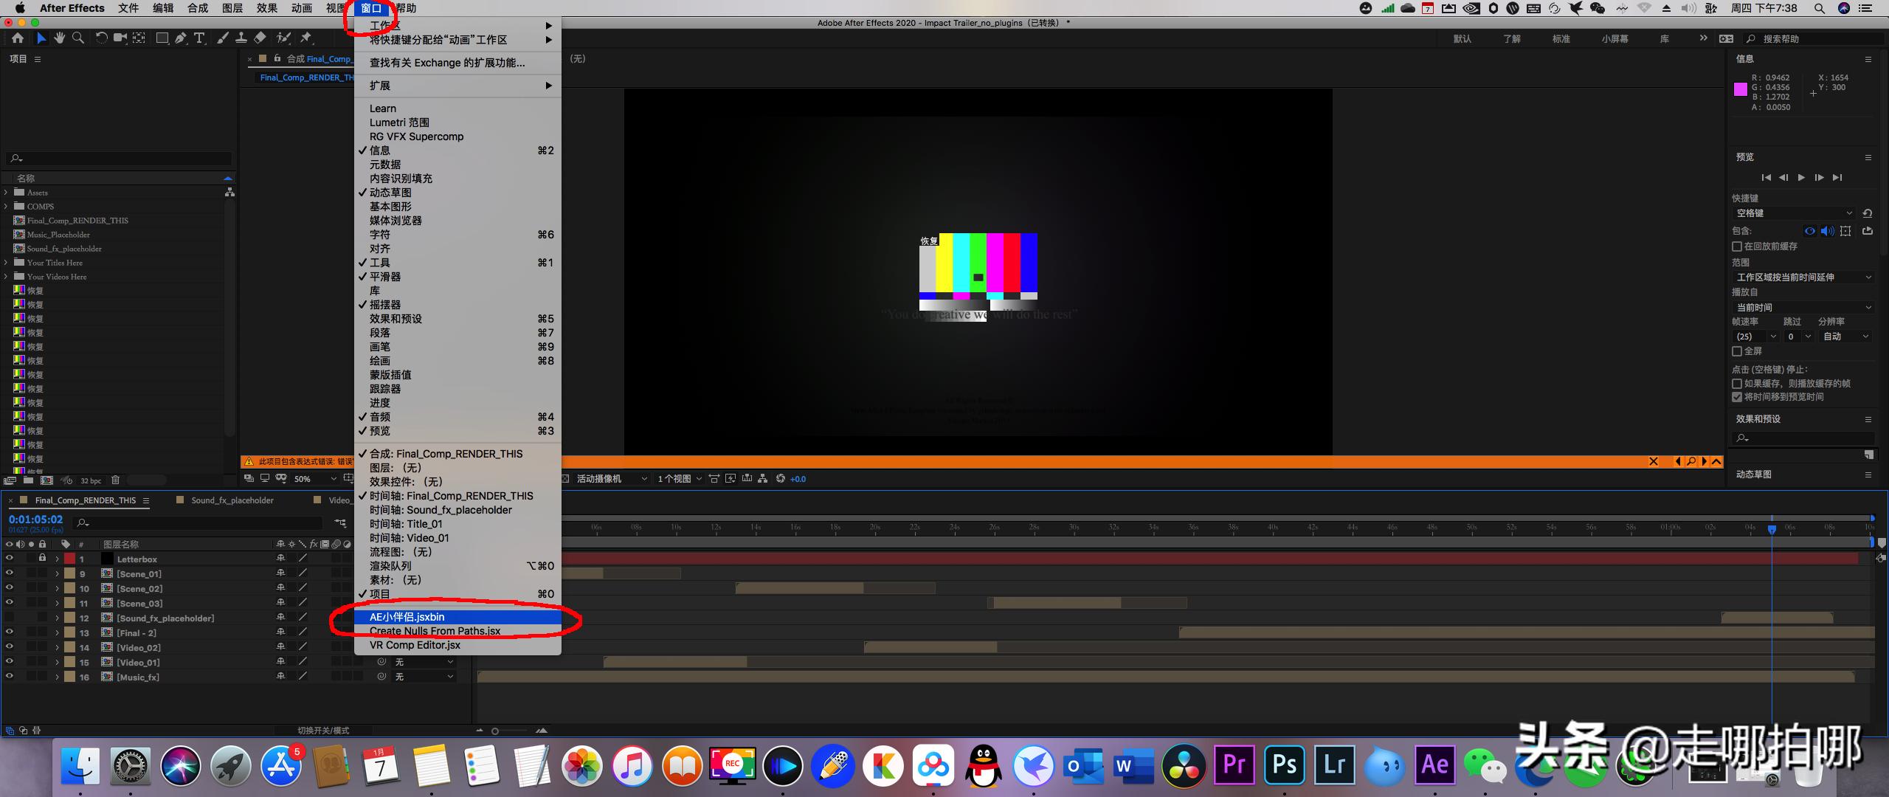Select the Puppet Pin tool
The image size is (1889, 797).
pos(305,38)
